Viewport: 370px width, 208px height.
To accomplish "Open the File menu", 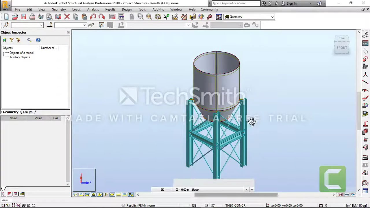I will pyautogui.click(x=18, y=10).
